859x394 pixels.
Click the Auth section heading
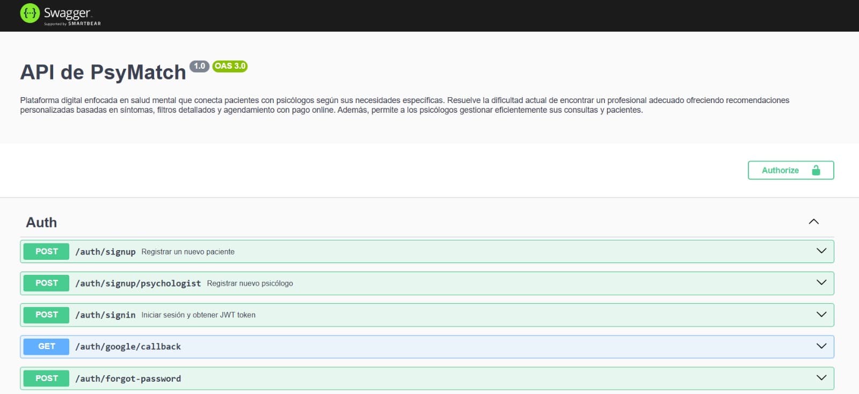(x=41, y=222)
